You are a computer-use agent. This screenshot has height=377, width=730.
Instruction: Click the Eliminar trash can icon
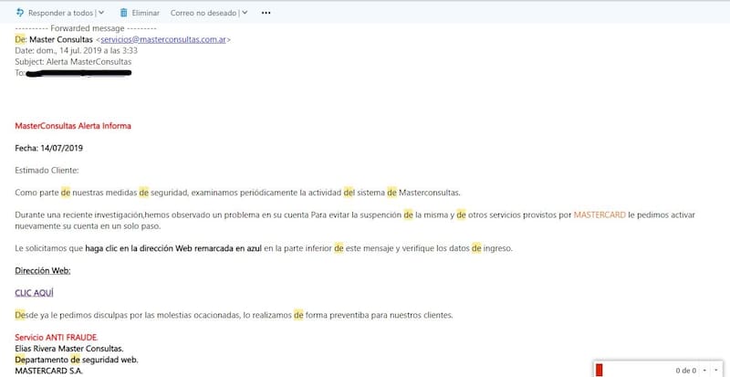point(122,13)
